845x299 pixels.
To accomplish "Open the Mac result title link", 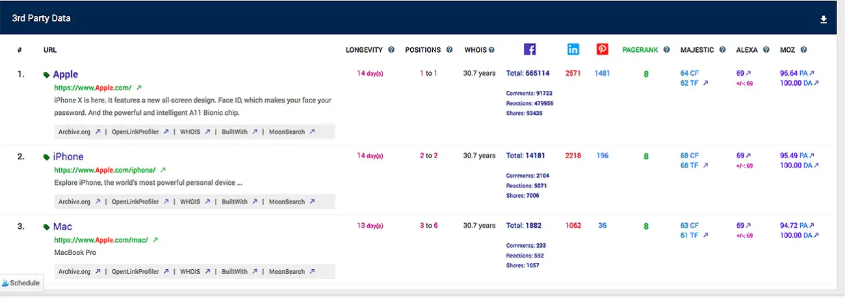I will point(62,227).
